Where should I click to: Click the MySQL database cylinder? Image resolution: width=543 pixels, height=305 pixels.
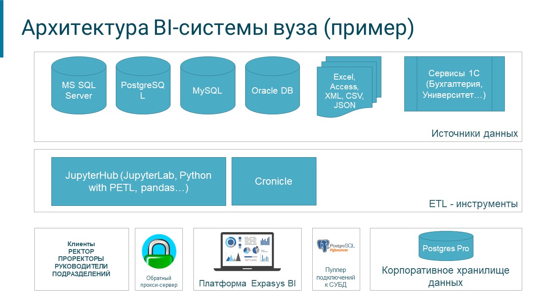pos(207,91)
